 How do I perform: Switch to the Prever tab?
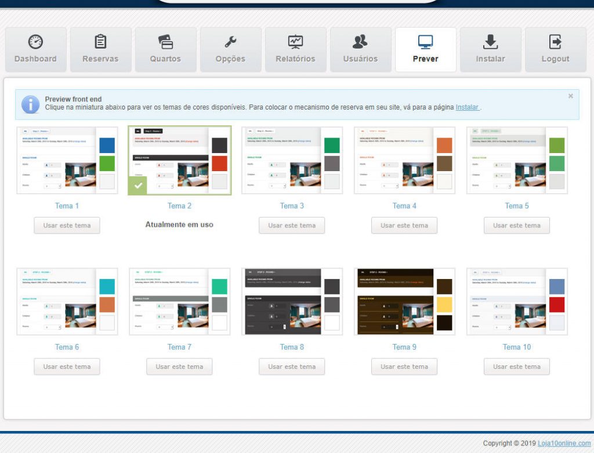click(425, 50)
